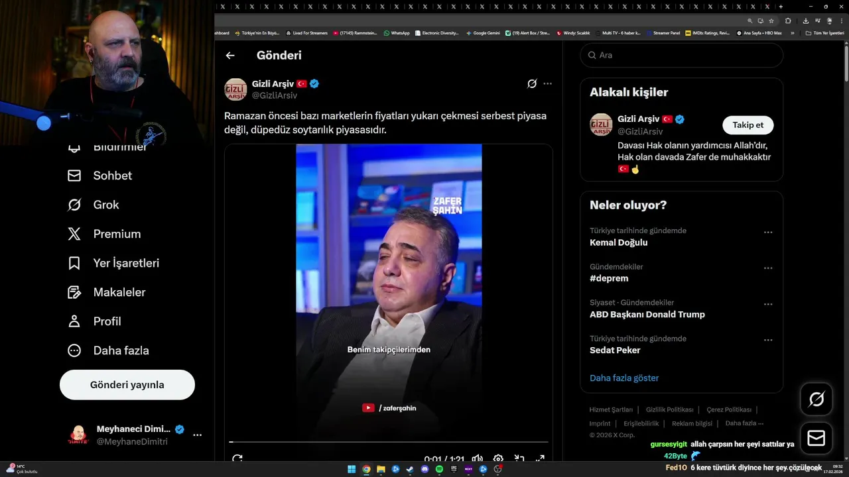Open a new browser tab
The width and height of the screenshot is (849, 477).
coord(781,7)
